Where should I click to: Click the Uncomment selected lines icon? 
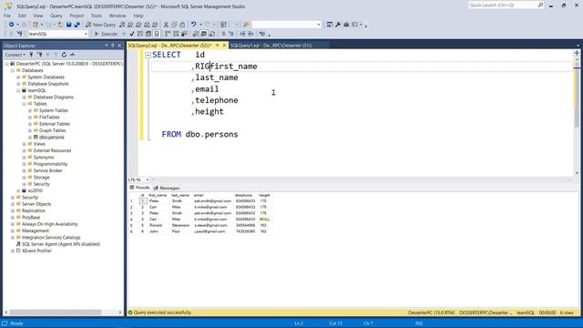230,34
